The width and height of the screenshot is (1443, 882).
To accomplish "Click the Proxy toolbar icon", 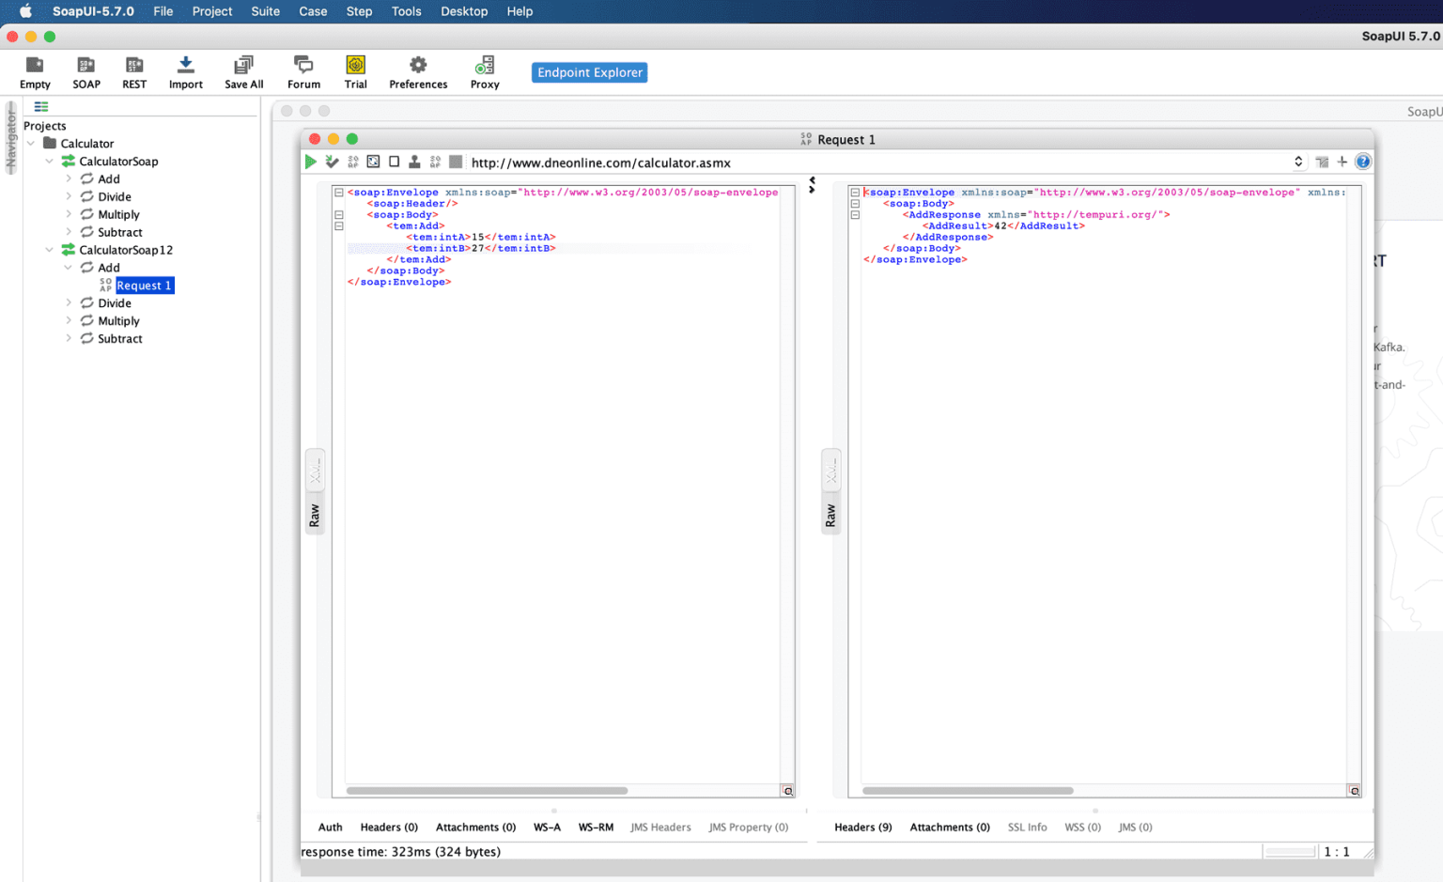I will [485, 72].
